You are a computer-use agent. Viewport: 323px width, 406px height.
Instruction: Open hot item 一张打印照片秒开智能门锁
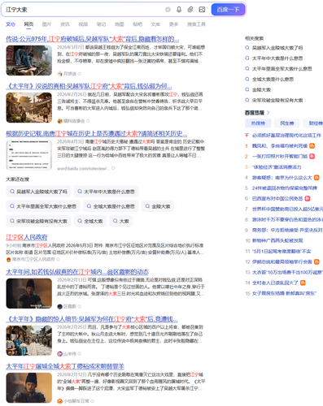tap(280, 156)
